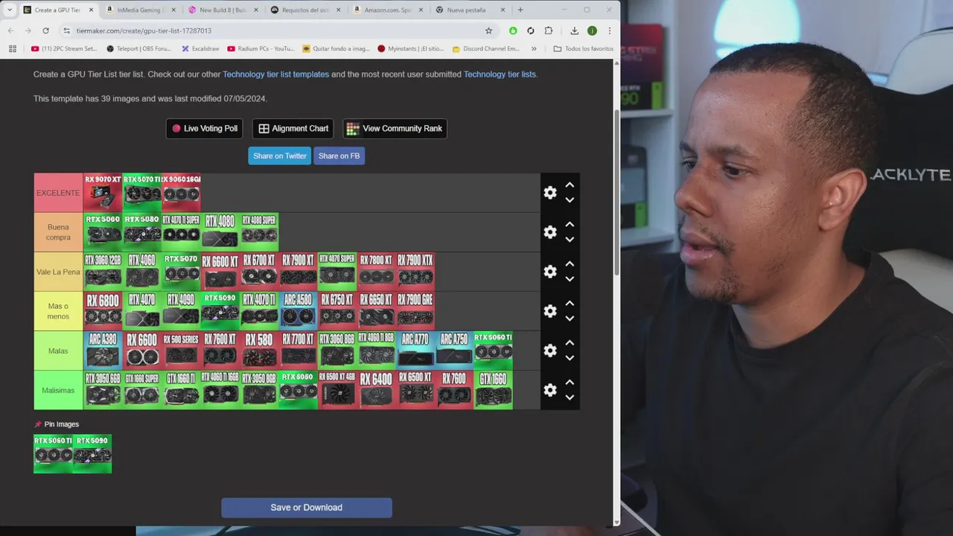953x536 pixels.
Task: Close the Create a GPU Tier tab
Action: pos(92,10)
